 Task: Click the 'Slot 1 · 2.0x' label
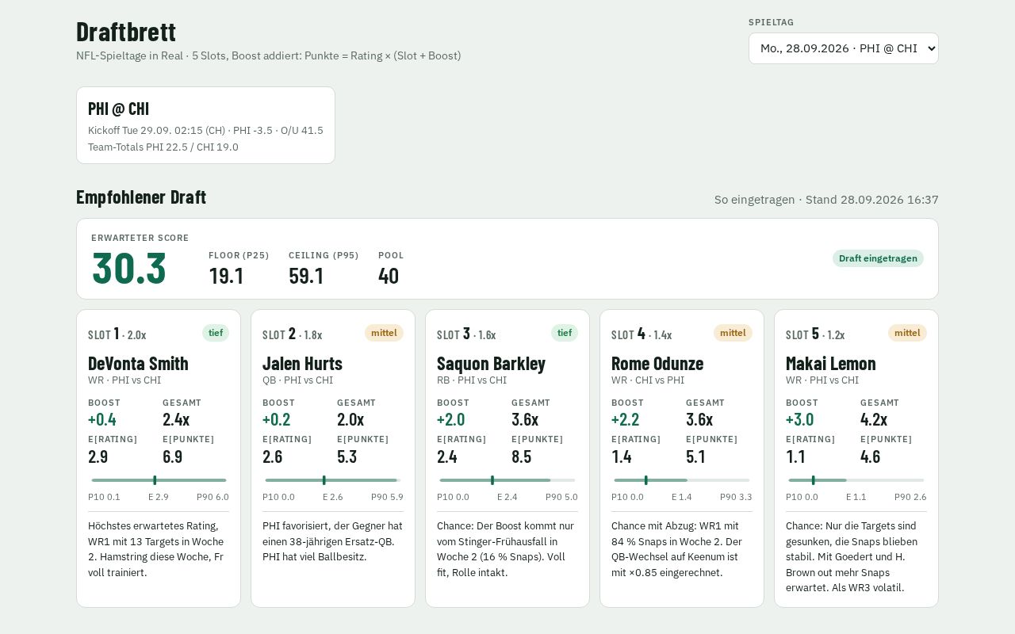point(117,334)
